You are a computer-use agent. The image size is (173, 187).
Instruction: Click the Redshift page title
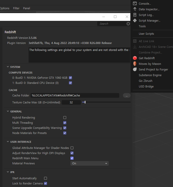tap(10, 32)
